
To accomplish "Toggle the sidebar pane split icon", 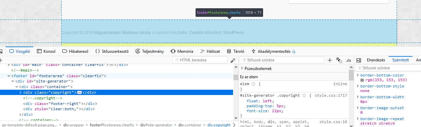I will (x=359, y=60).
